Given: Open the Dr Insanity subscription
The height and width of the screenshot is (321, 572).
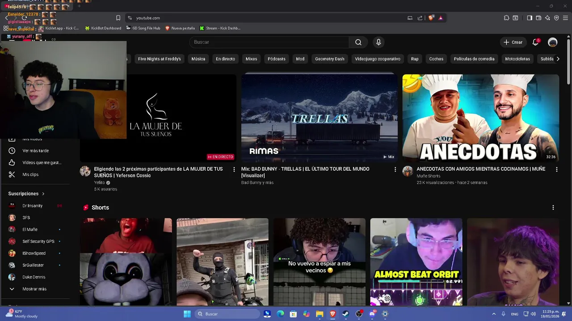Looking at the screenshot, I should click(36, 206).
